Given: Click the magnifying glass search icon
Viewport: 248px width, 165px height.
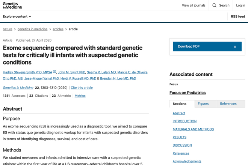Looking at the screenshot, I should pos(214,5).
